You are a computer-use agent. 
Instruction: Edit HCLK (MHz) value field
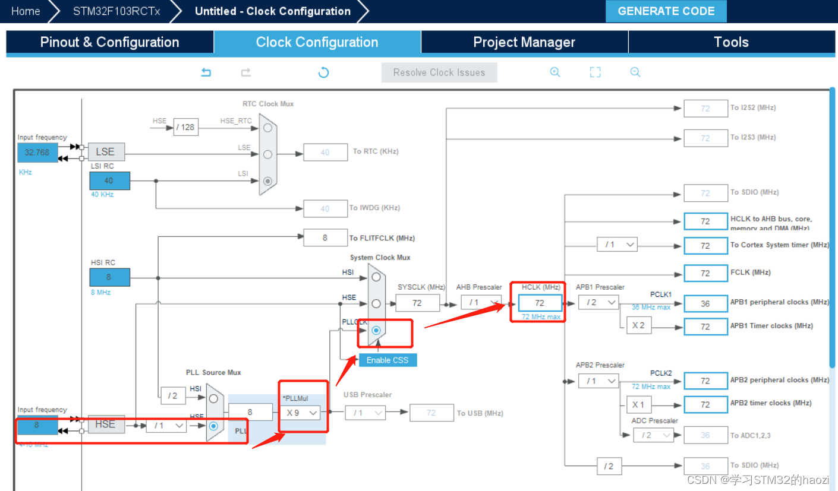540,303
